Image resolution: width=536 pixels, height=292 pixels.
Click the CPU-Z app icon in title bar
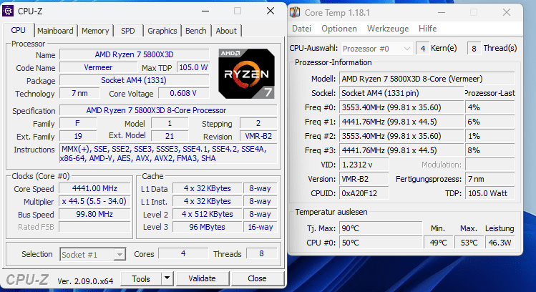pos(8,11)
